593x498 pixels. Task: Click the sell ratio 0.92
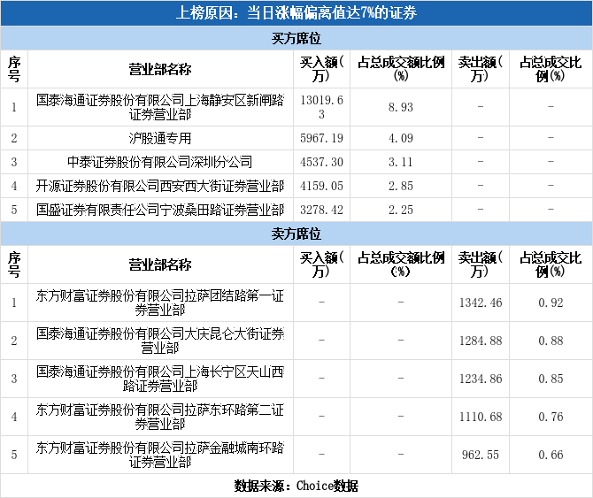pos(551,303)
